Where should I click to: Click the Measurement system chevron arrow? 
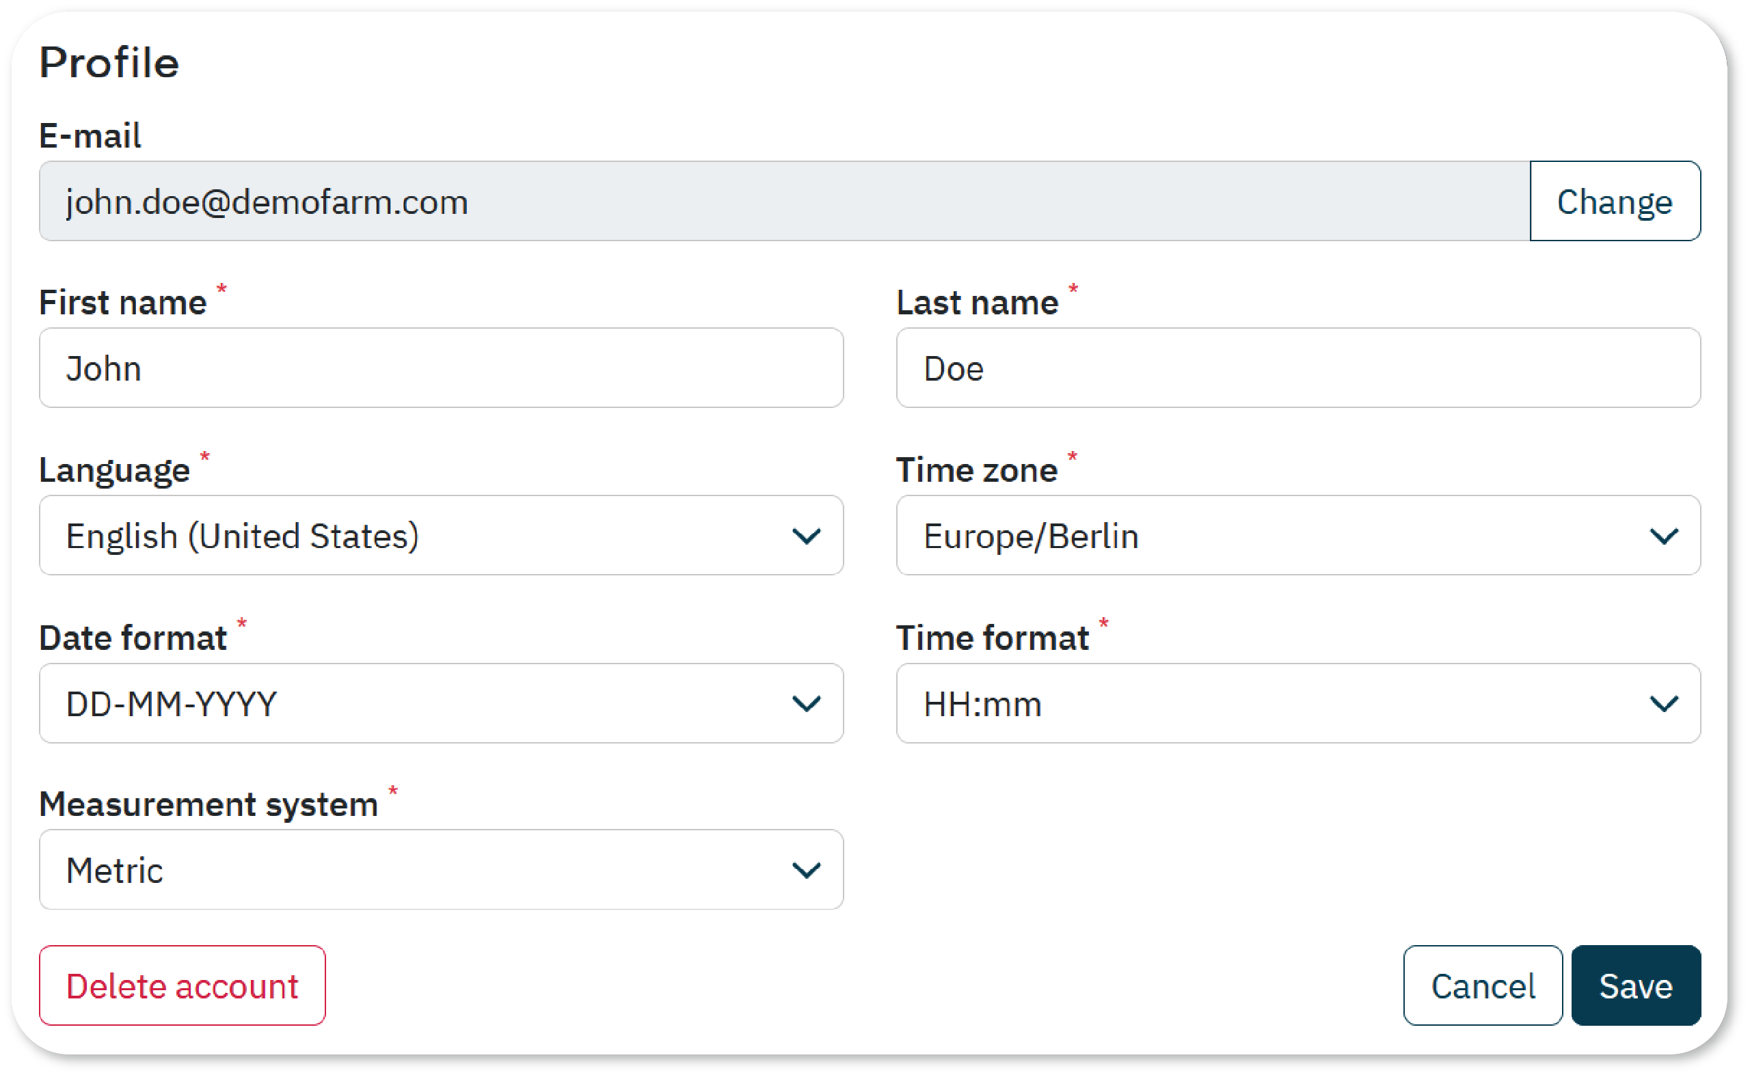[806, 870]
